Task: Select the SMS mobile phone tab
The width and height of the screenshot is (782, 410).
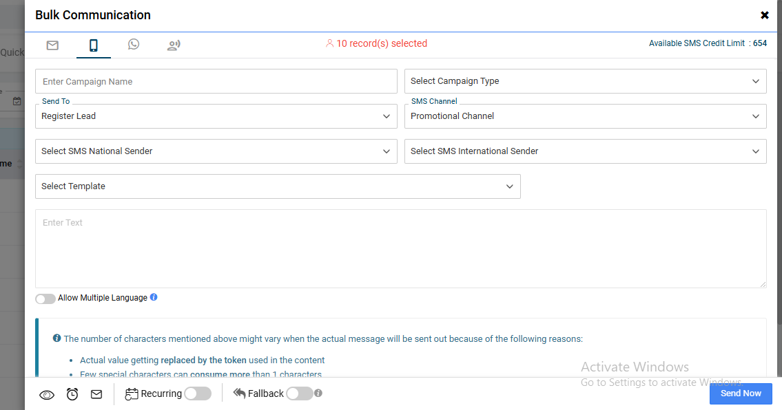Action: [93, 45]
